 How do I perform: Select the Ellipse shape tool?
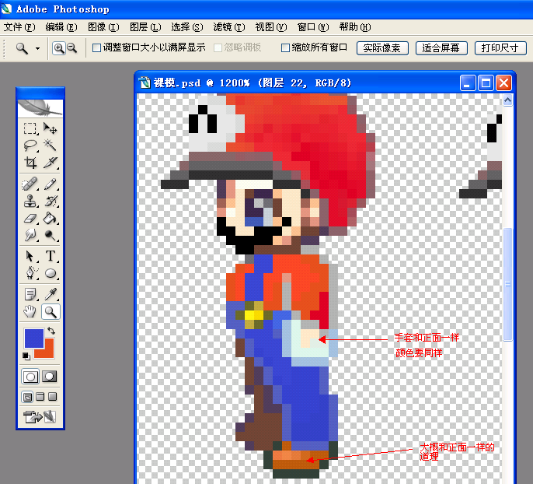(x=50, y=273)
